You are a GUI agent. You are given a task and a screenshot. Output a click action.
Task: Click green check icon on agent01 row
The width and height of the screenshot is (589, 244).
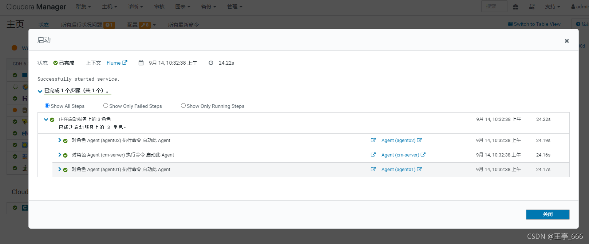(x=65, y=170)
